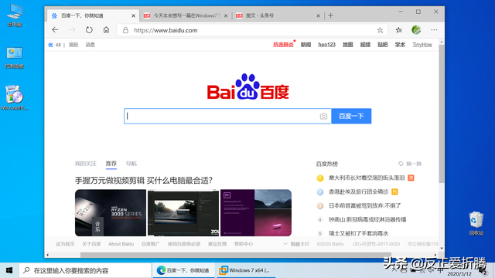Click the 意见反馈 footer link
The height and width of the screenshot is (278, 495).
217,244
